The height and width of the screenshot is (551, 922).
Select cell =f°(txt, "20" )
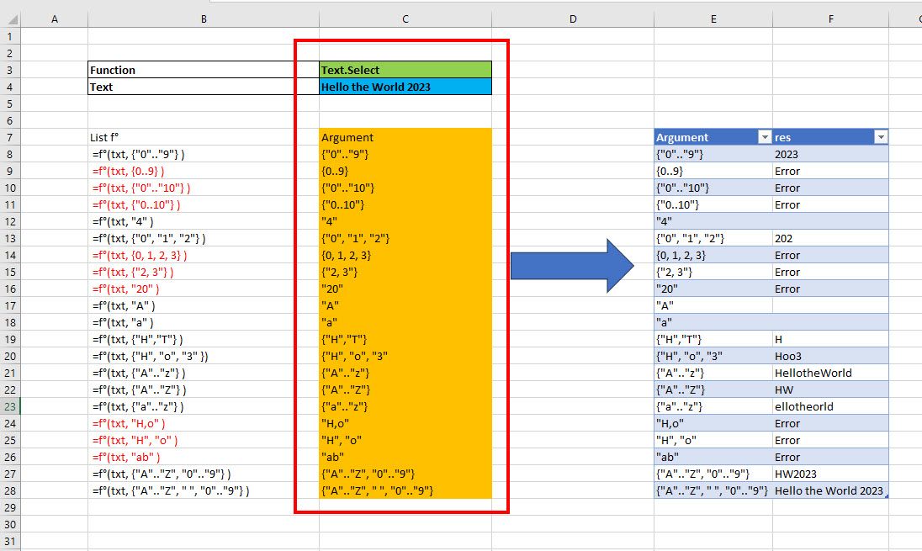204,289
